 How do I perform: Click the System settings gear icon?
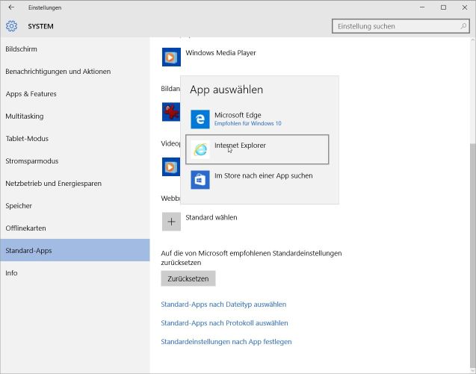click(x=11, y=26)
